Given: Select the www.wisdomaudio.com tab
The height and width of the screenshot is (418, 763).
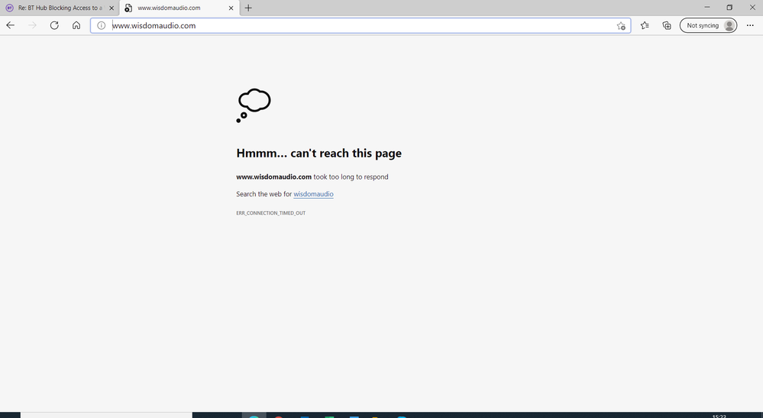Looking at the screenshot, I should click(179, 8).
